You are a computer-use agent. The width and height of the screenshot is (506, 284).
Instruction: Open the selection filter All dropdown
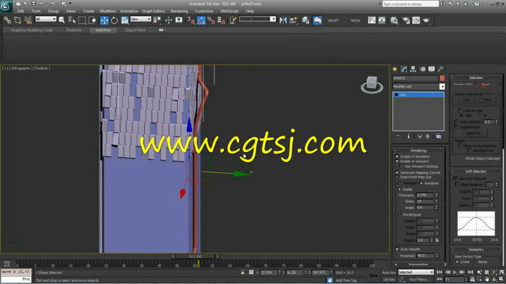pyautogui.click(x=46, y=20)
